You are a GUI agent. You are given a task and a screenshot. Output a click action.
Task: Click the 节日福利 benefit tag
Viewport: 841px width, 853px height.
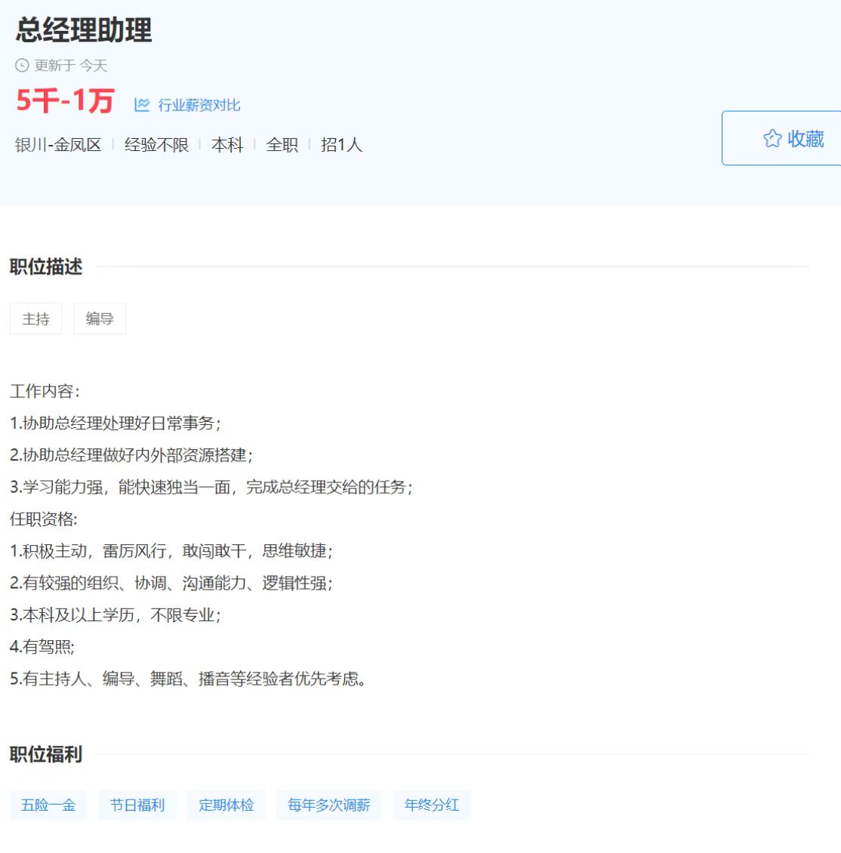click(137, 805)
